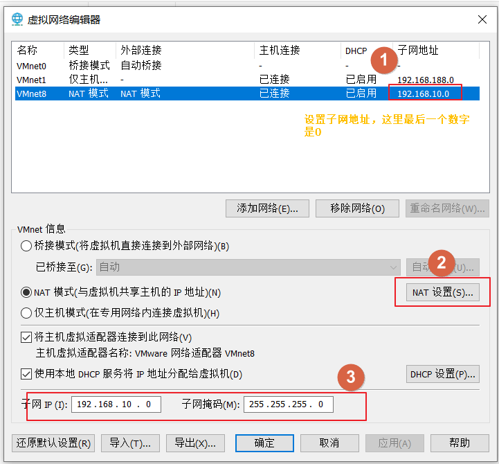Click 已启用 DHCP cell of VMnet8
The image size is (499, 464).
(361, 93)
